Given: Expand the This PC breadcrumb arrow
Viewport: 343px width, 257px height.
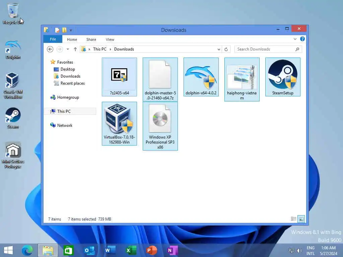Looking at the screenshot, I should tap(110, 50).
